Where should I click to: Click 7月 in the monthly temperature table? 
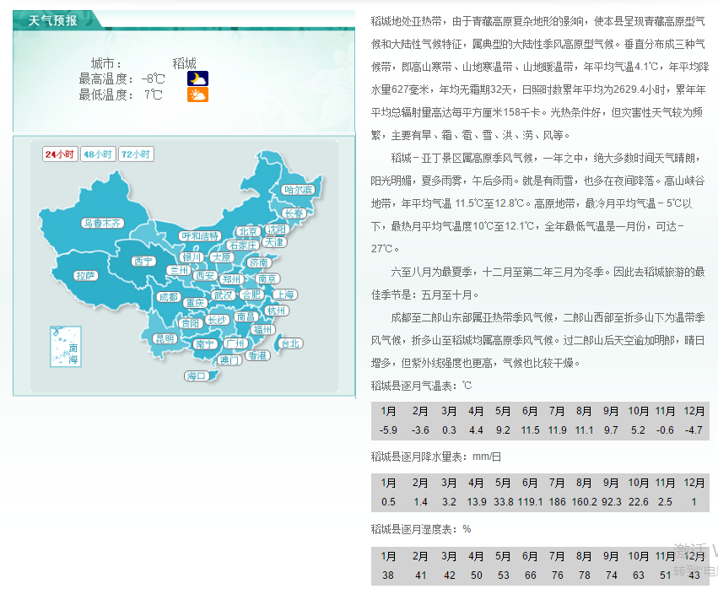click(557, 412)
